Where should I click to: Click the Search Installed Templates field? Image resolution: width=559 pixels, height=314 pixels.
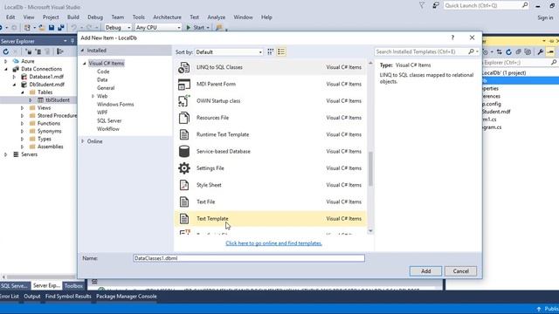421,51
